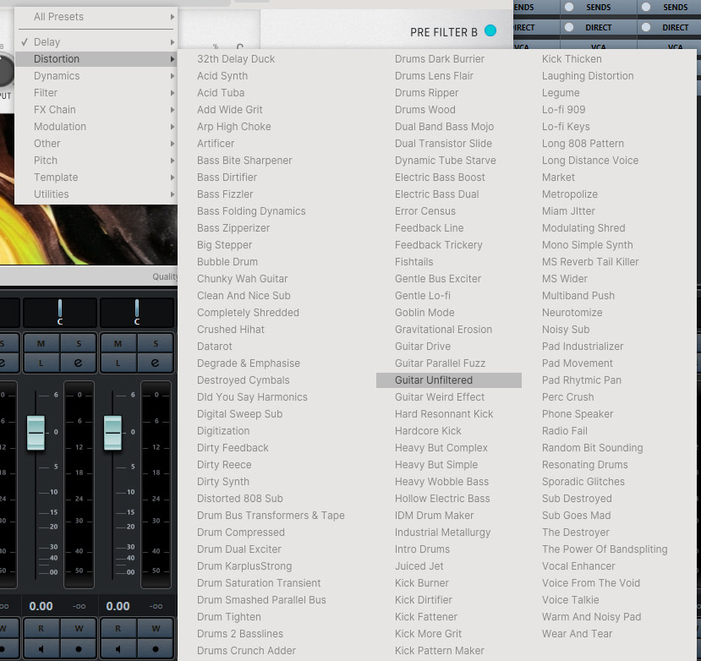Click the rightmost channel's volume fader handle

coord(112,433)
